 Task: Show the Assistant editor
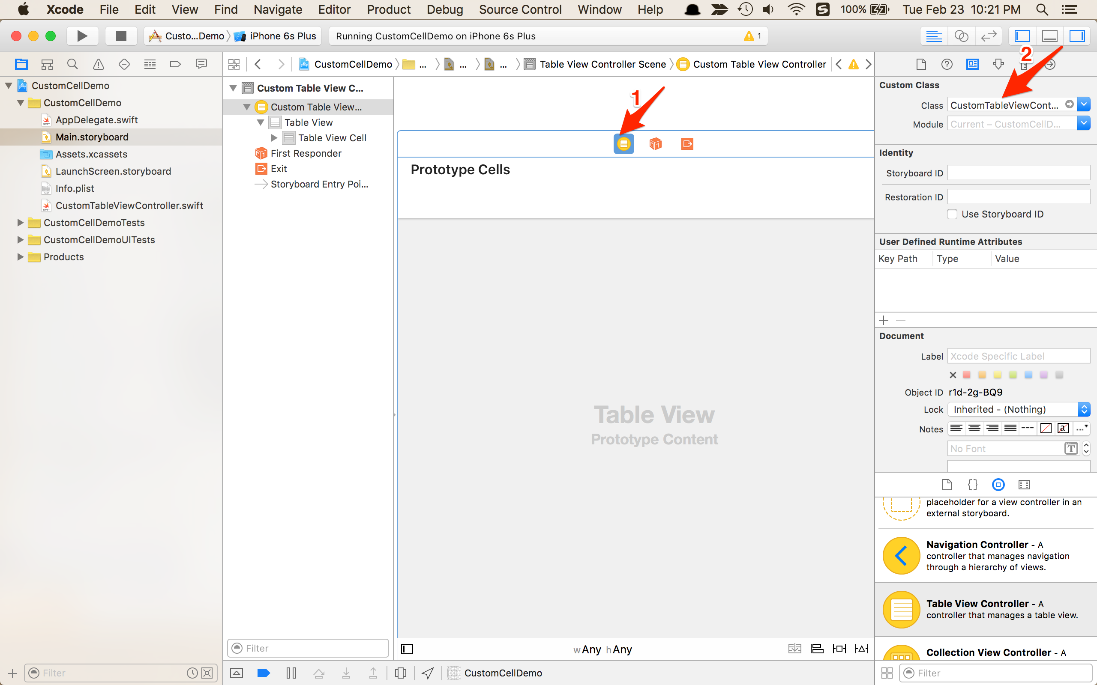961,36
